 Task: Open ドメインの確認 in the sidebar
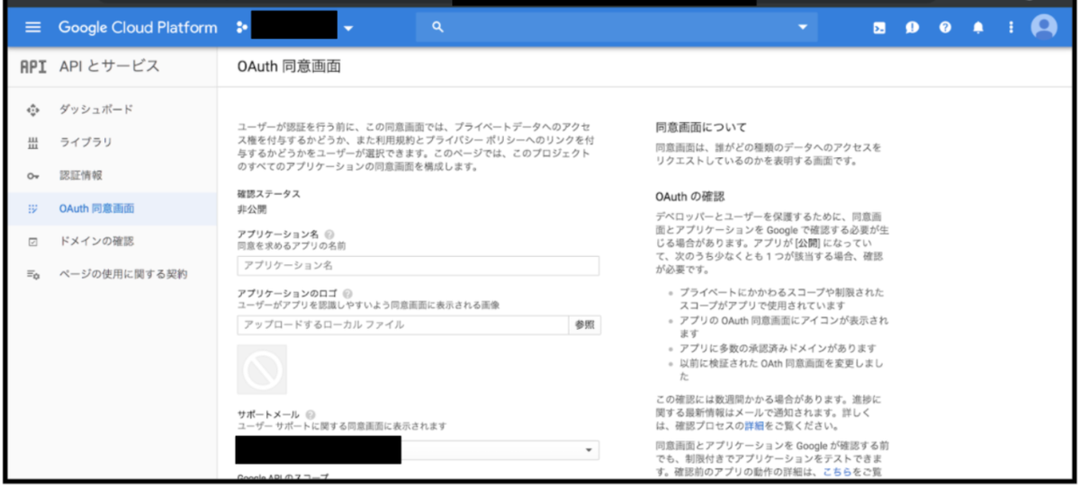pos(95,241)
